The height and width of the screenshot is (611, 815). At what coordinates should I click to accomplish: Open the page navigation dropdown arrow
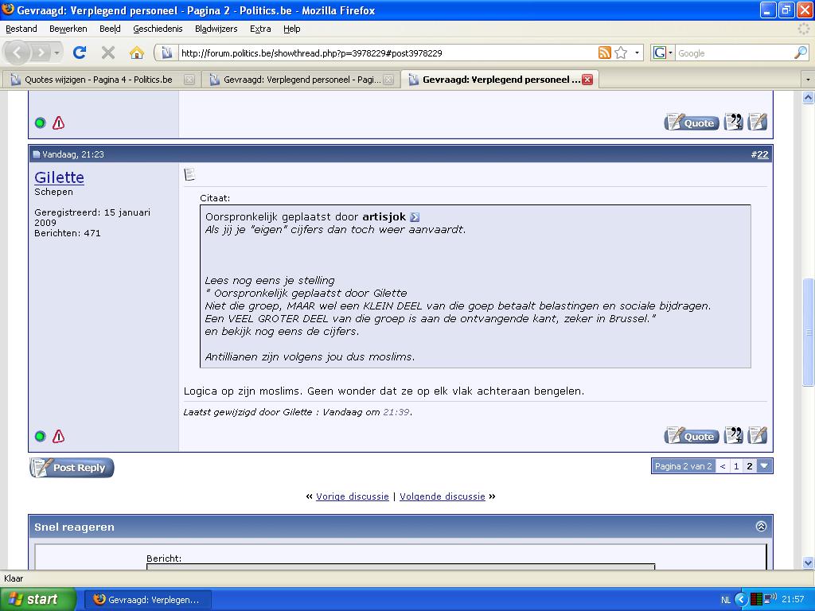(x=764, y=466)
